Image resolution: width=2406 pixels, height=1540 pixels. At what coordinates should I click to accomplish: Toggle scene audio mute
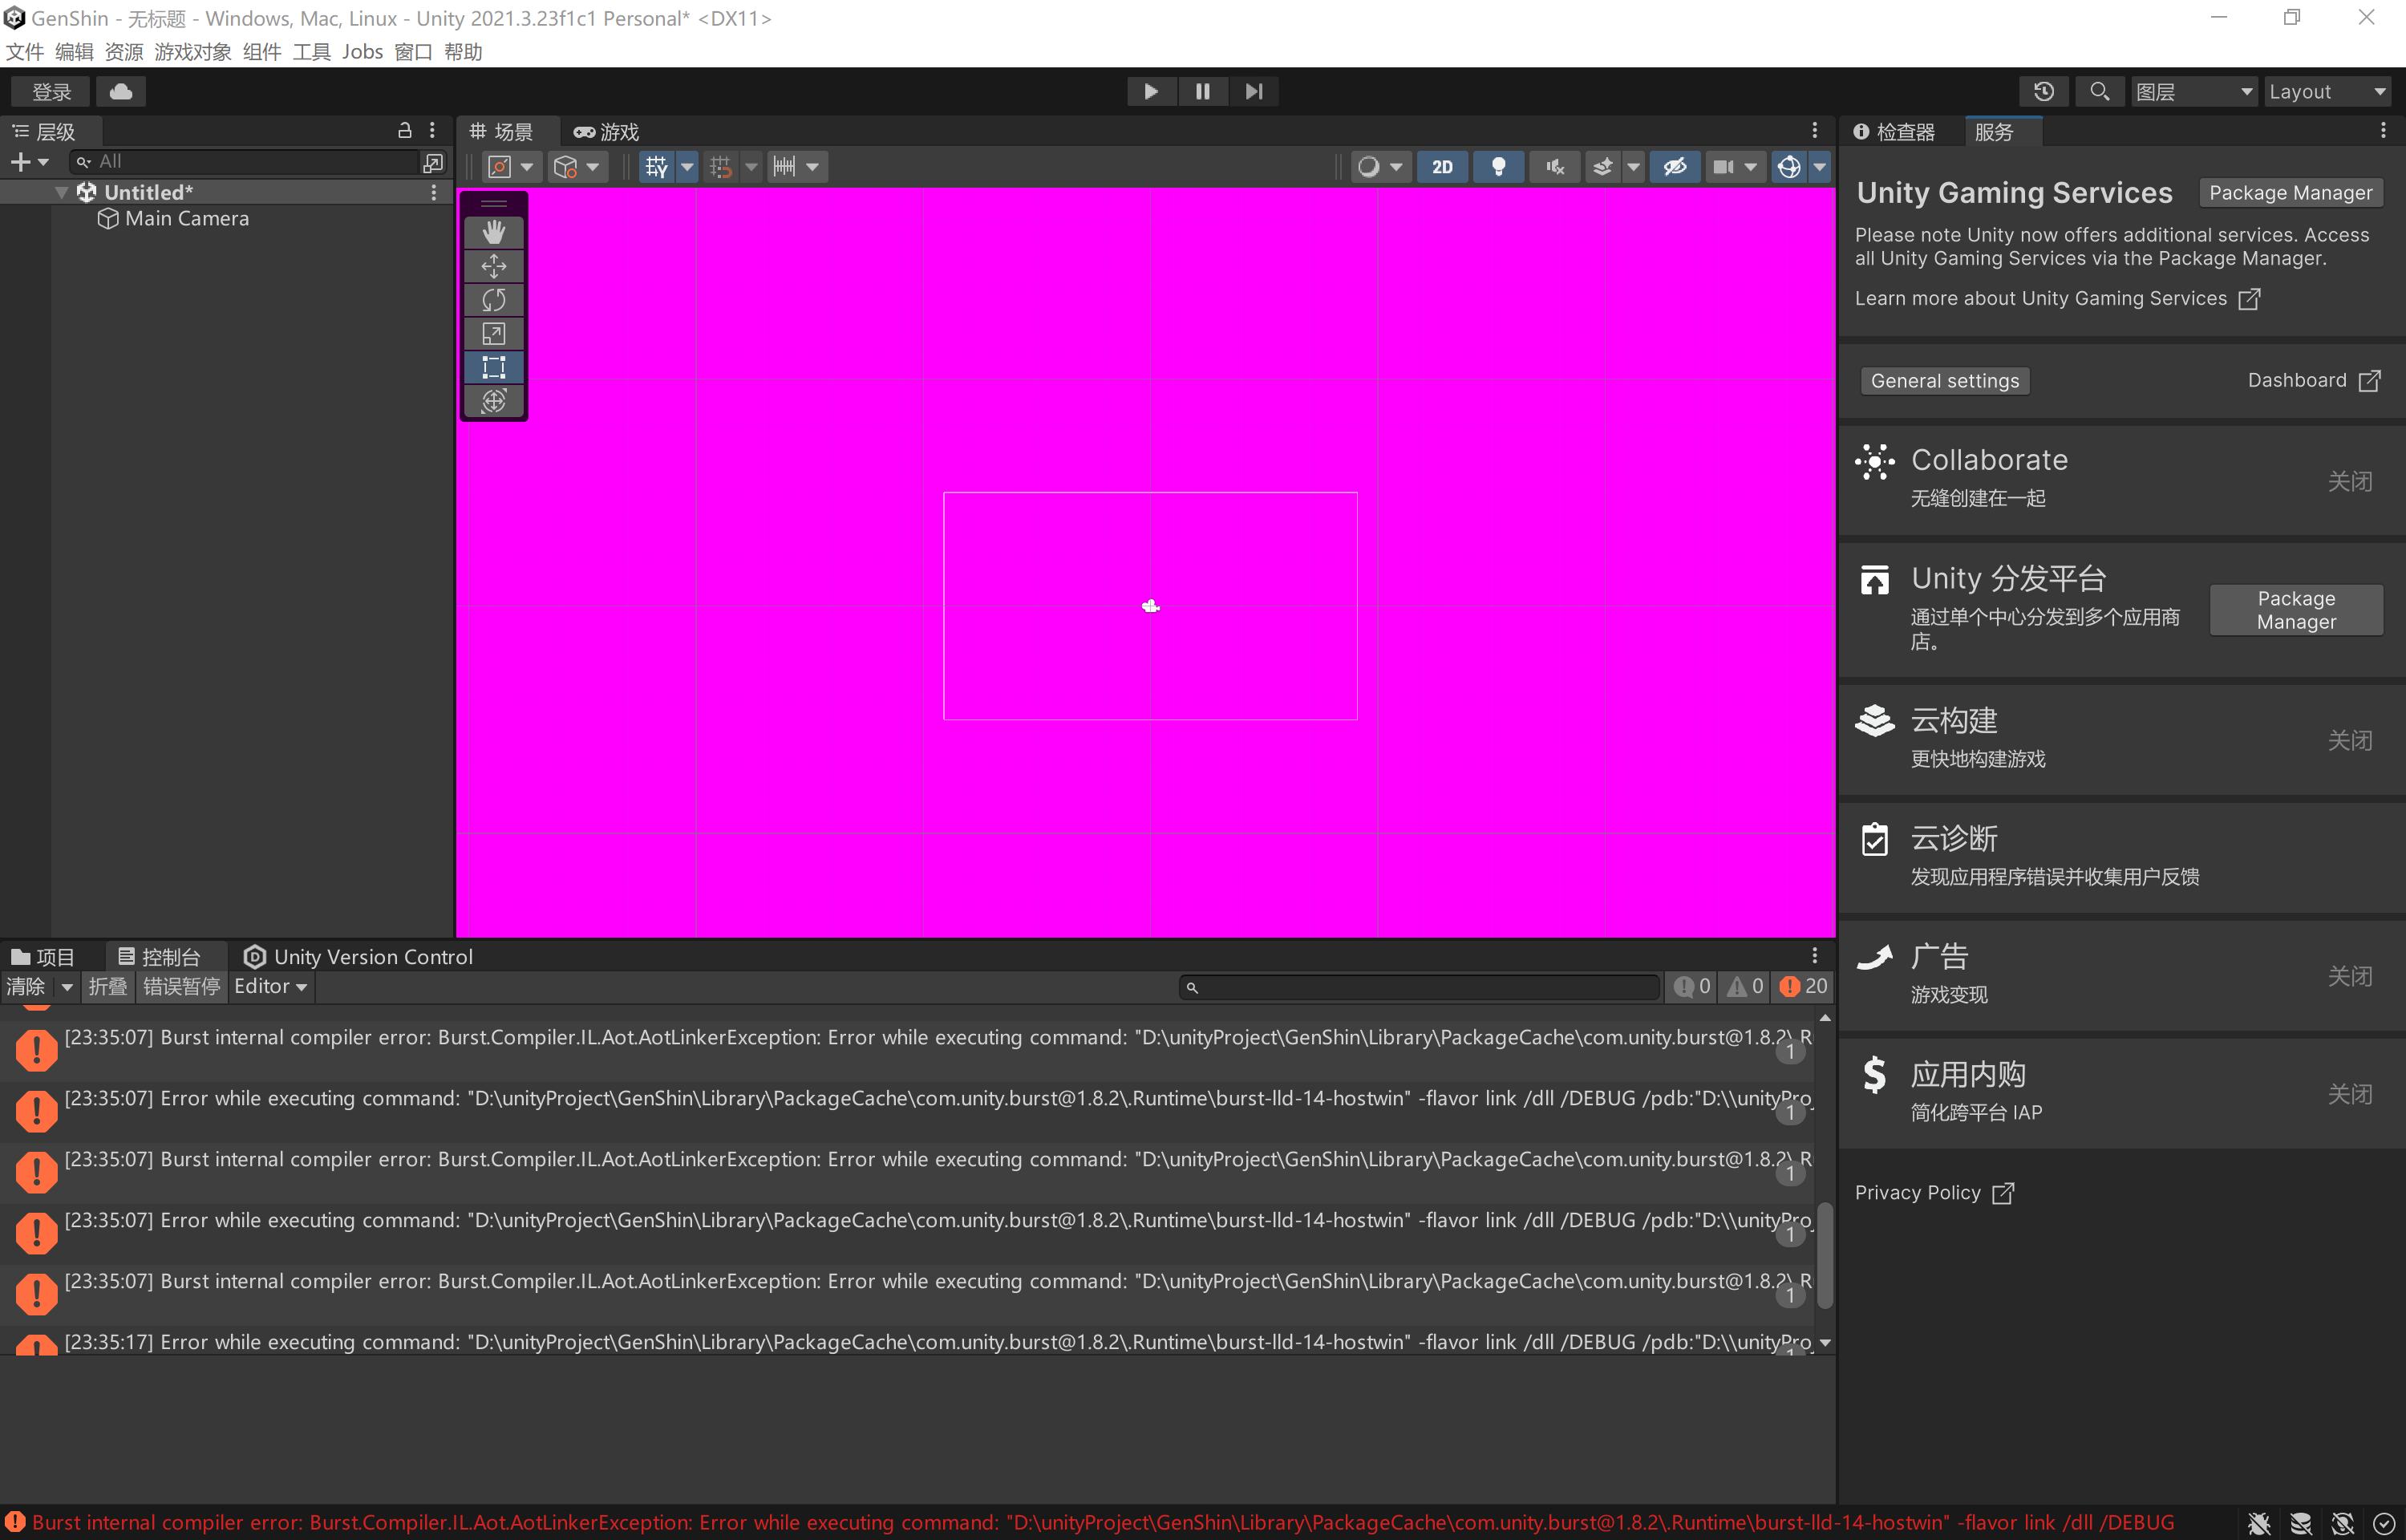pyautogui.click(x=1553, y=167)
